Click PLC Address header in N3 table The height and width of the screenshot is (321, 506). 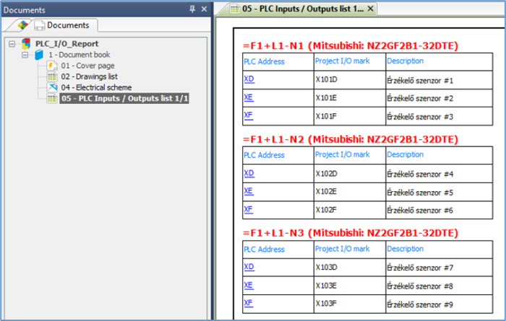tap(264, 249)
